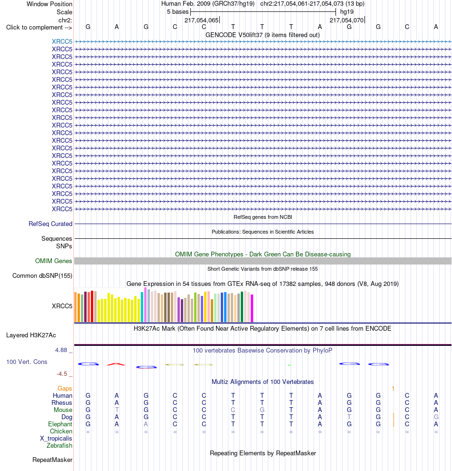Click the Mouse species row label
This screenshot has height=471, width=452.
tap(63, 410)
